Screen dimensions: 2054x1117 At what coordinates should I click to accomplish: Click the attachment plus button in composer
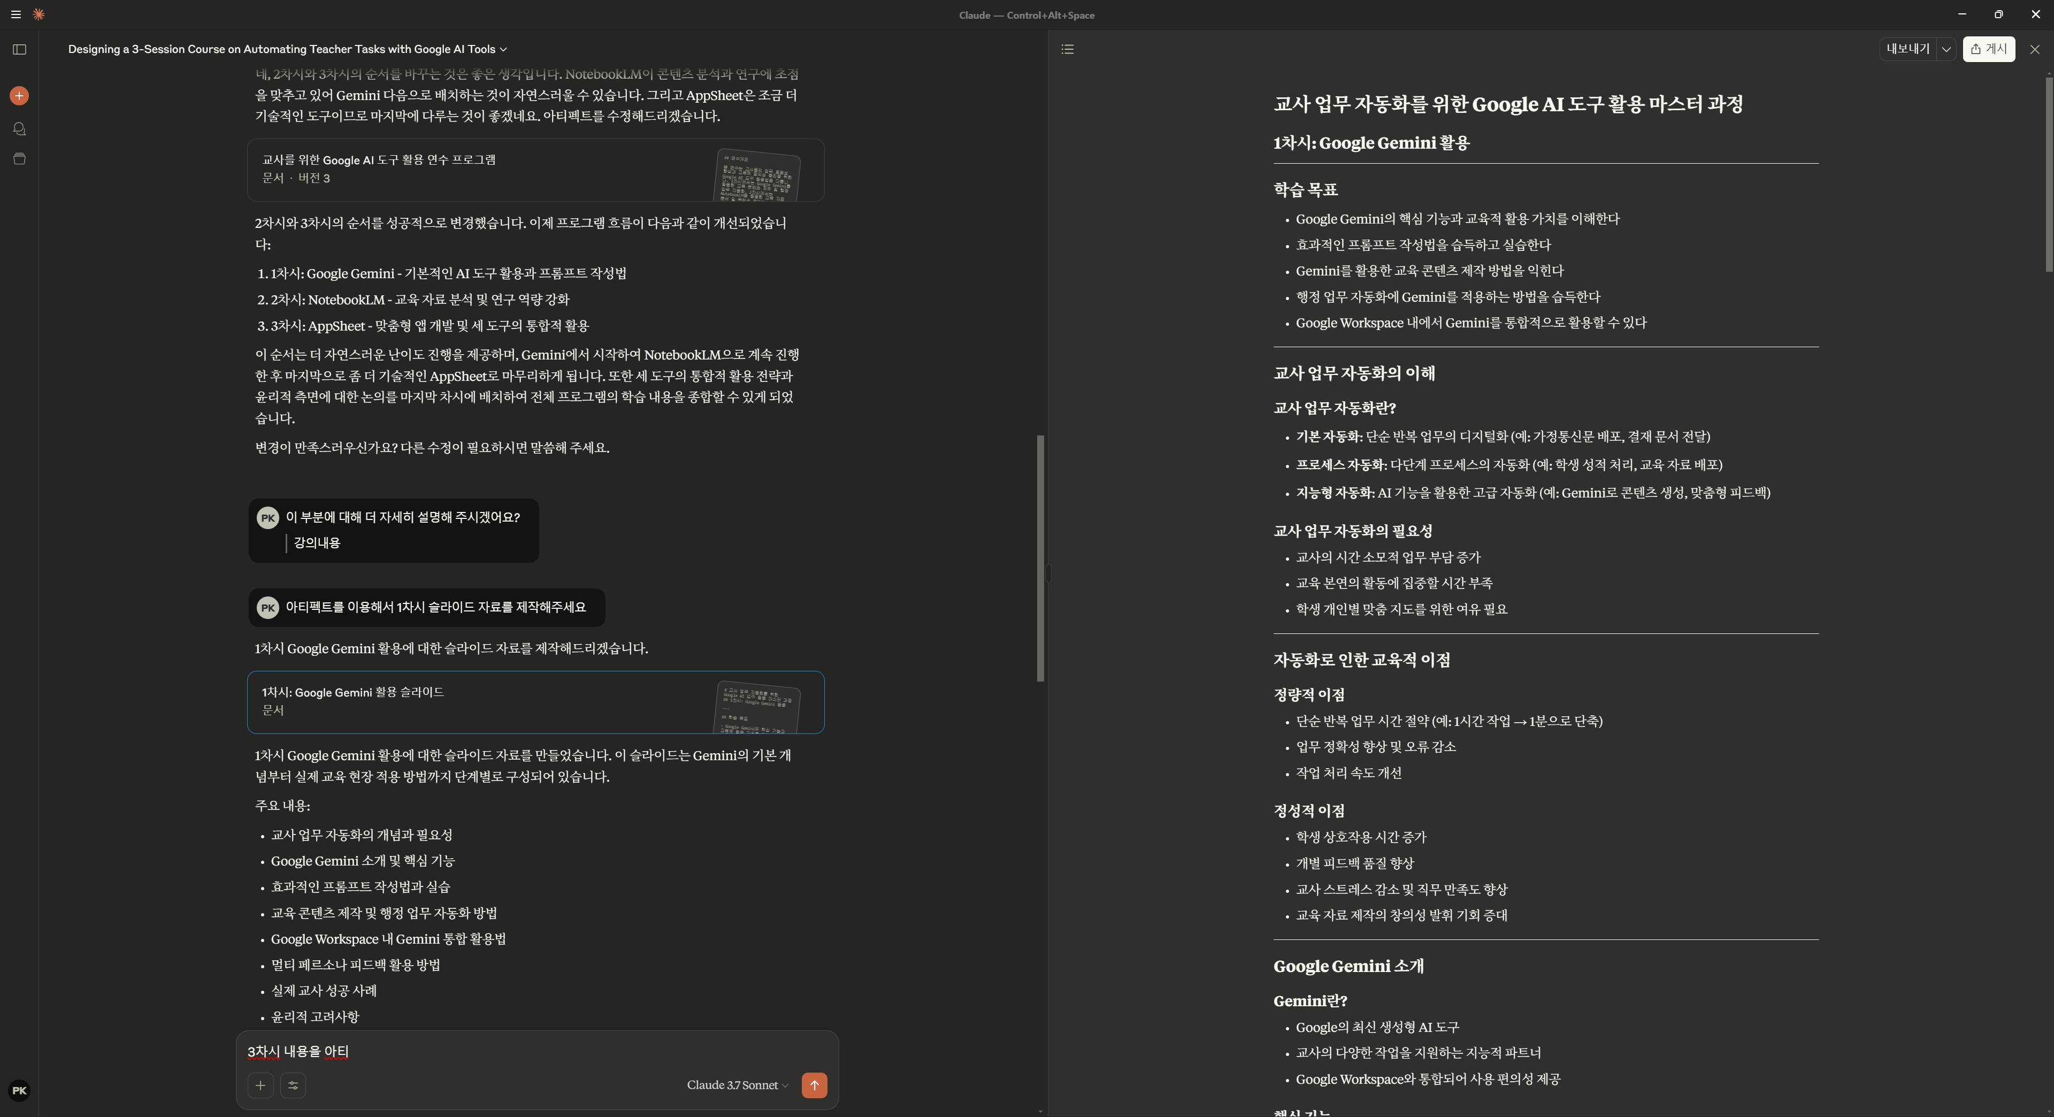(260, 1085)
